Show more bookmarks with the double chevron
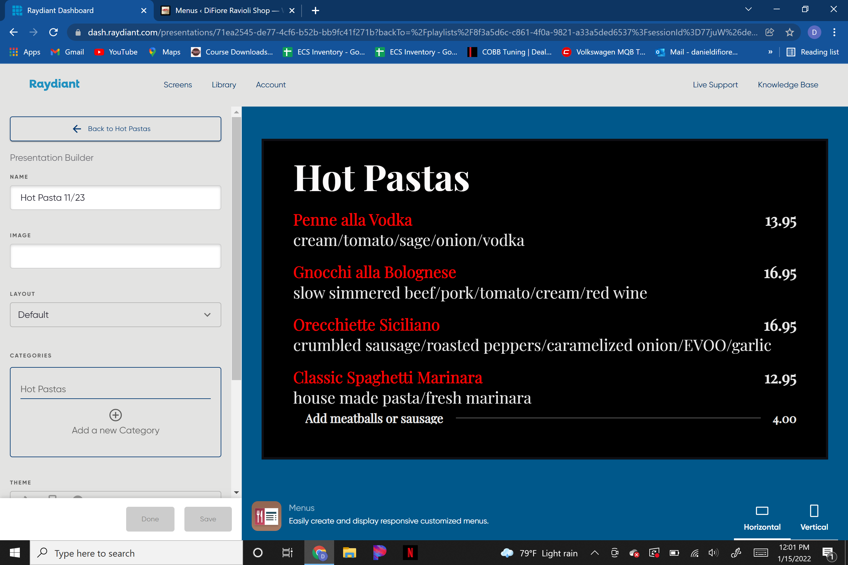This screenshot has height=565, width=848. pyautogui.click(x=770, y=52)
